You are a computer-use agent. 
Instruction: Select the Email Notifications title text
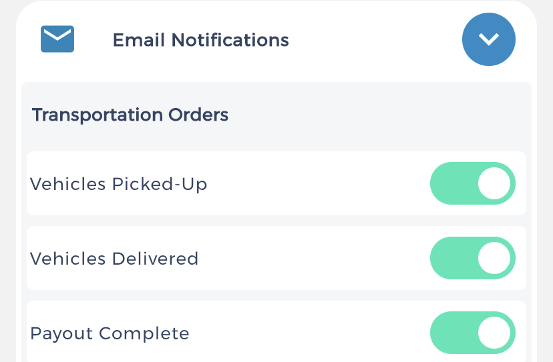(x=200, y=40)
